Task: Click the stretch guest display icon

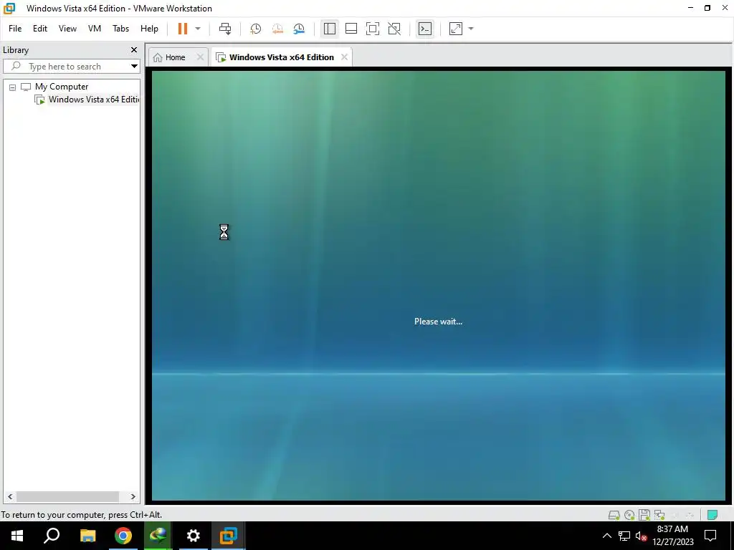Action: [456, 29]
